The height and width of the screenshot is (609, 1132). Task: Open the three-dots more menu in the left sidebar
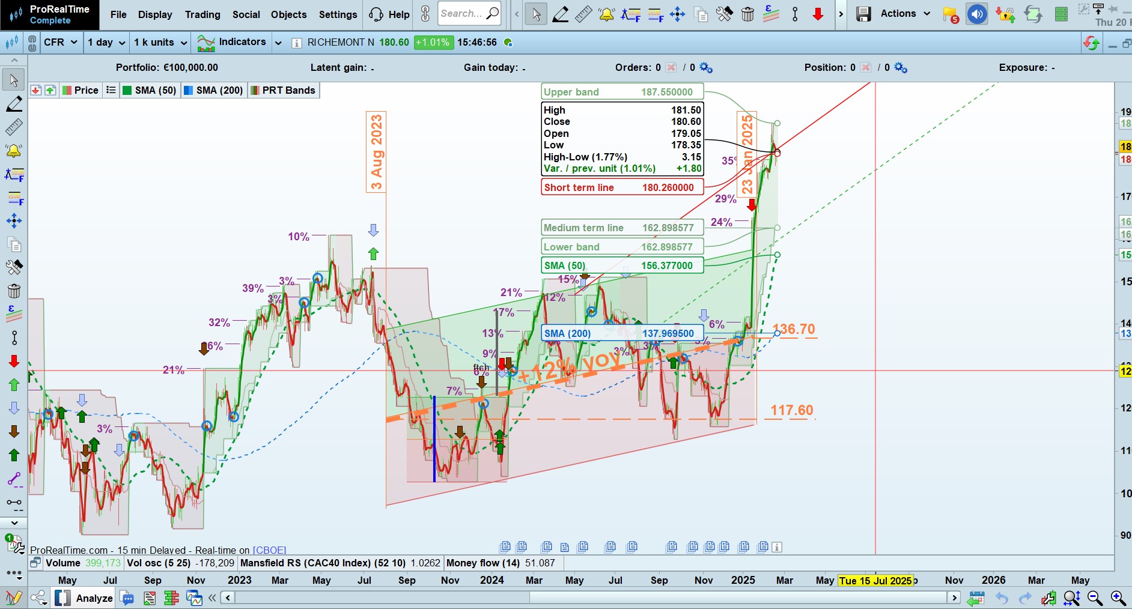coord(14,574)
